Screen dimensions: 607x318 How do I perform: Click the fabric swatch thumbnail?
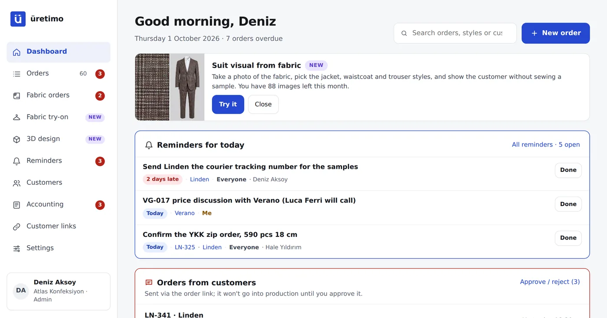[152, 87]
